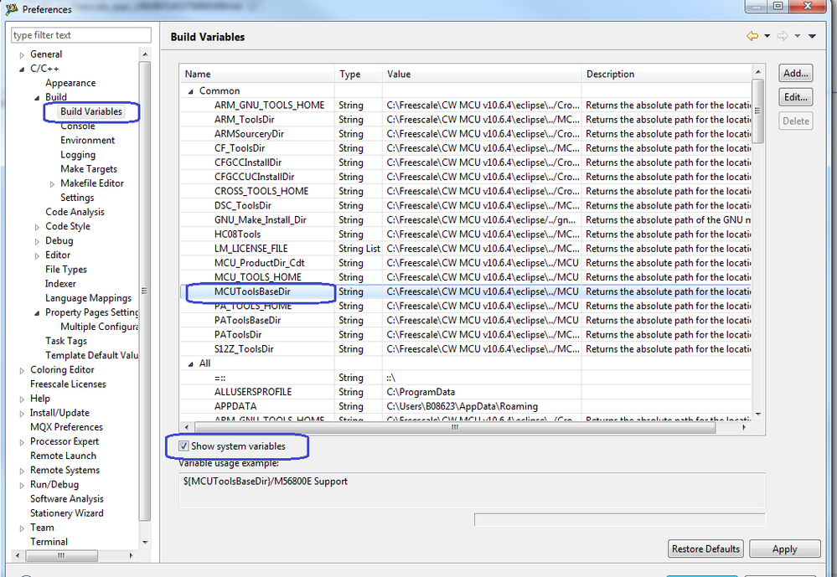Open the Logging preferences page
This screenshot has height=577, width=837.
point(78,154)
